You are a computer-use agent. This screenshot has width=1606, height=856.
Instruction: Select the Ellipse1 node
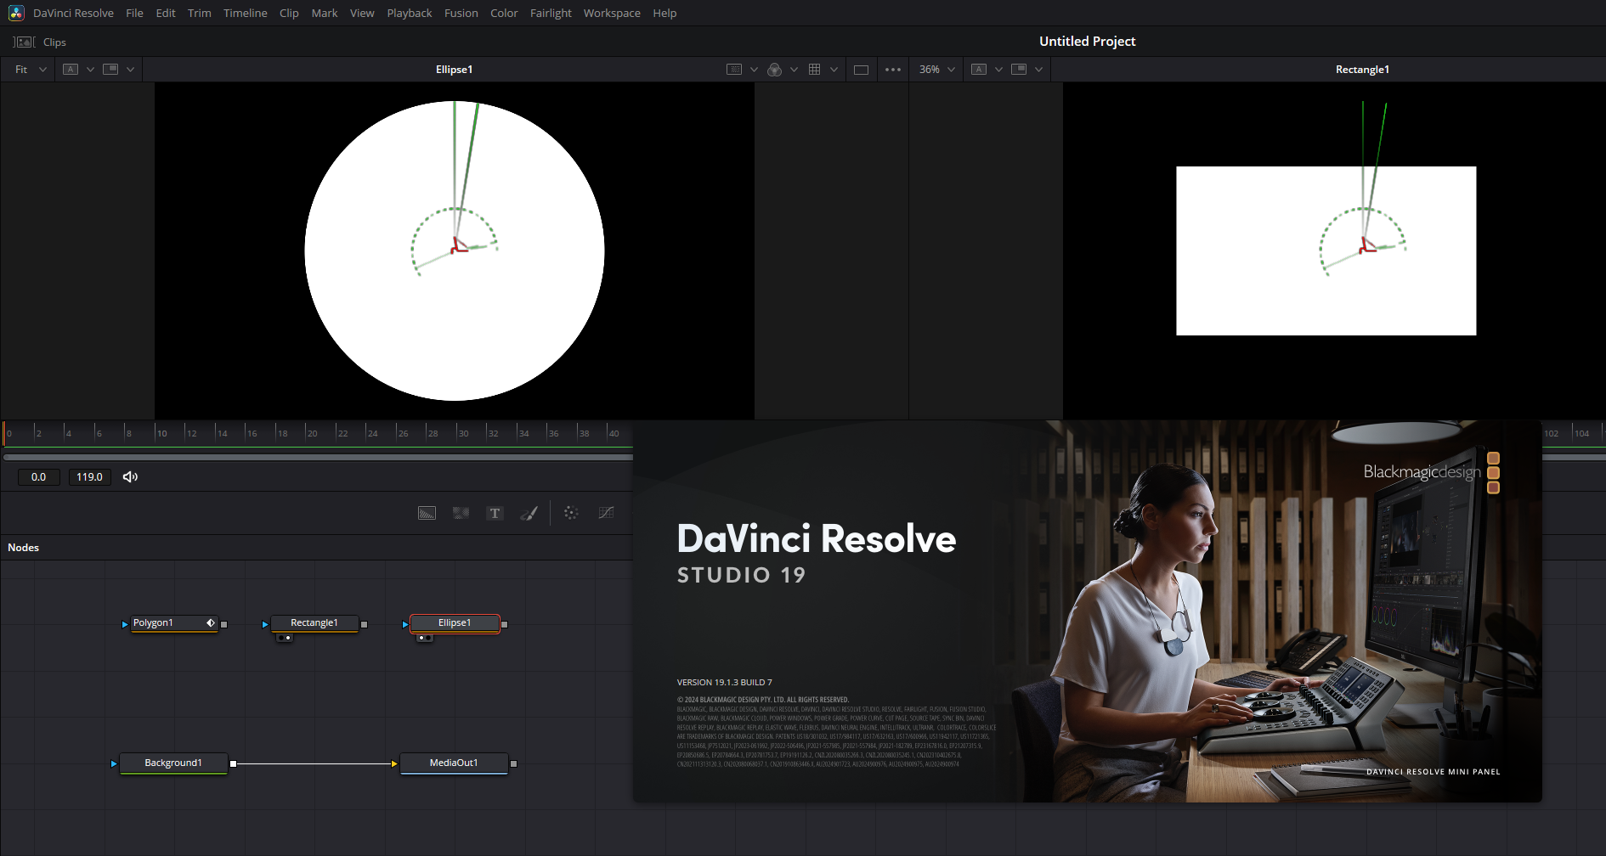[455, 623]
